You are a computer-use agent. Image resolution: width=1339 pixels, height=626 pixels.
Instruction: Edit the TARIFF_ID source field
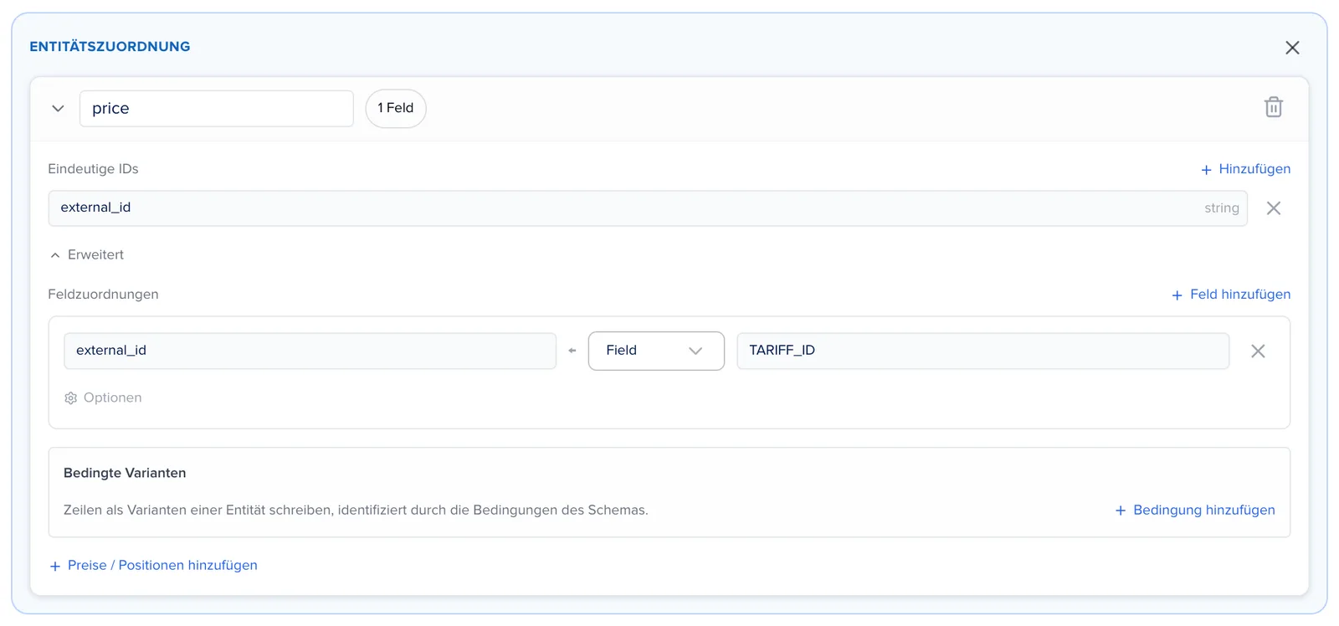982,351
